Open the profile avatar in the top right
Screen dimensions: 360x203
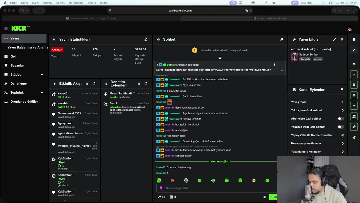350,28
